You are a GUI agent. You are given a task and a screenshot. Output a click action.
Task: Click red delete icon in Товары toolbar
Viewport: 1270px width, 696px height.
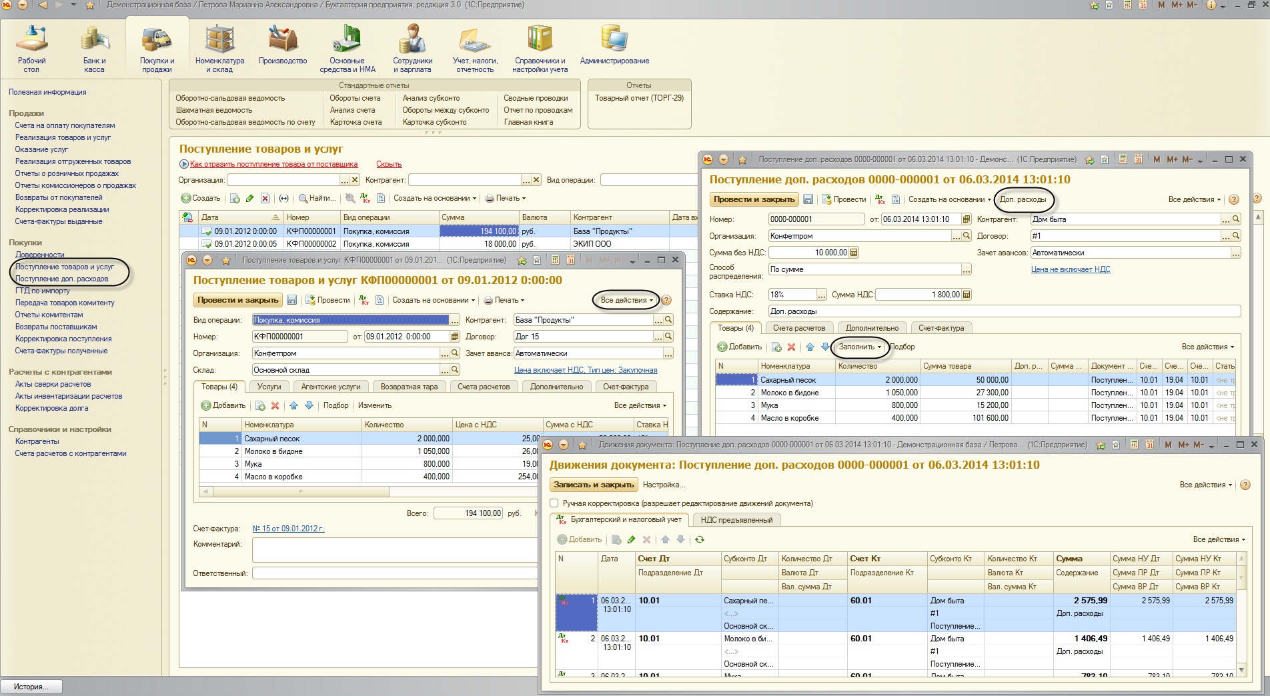point(791,347)
